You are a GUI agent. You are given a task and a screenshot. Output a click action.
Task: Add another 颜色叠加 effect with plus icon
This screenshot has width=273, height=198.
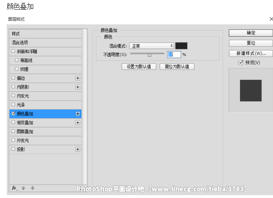point(78,114)
